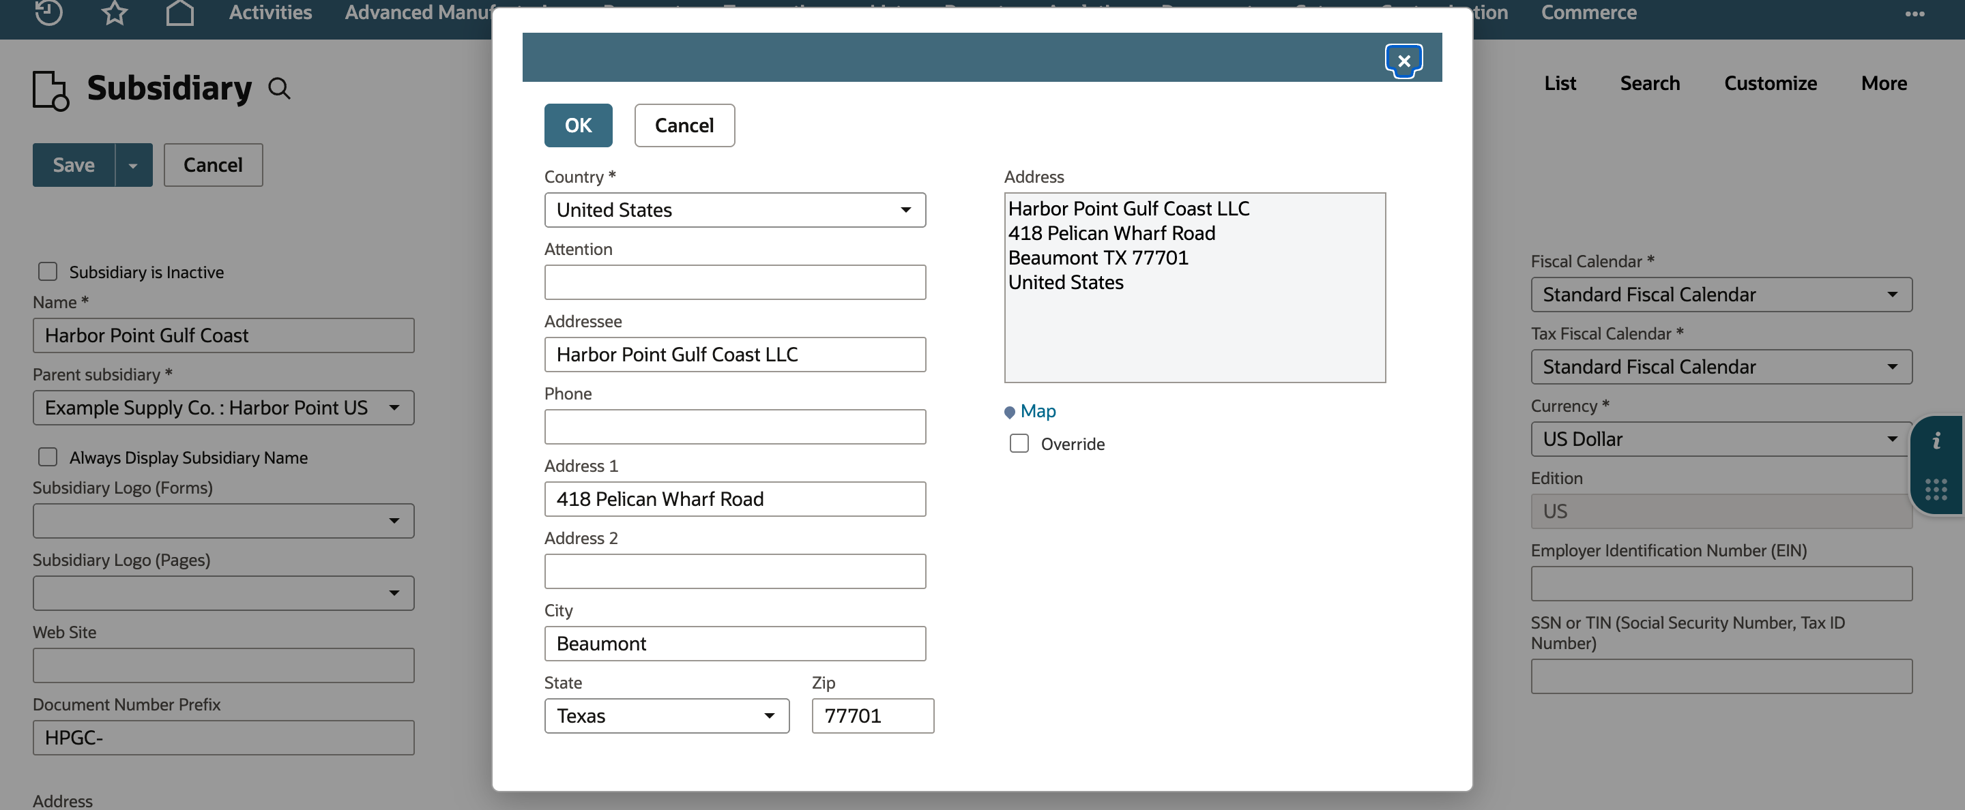Click the Save button on the Subsidiary page
Viewport: 1965px width, 810px height.
[x=74, y=164]
